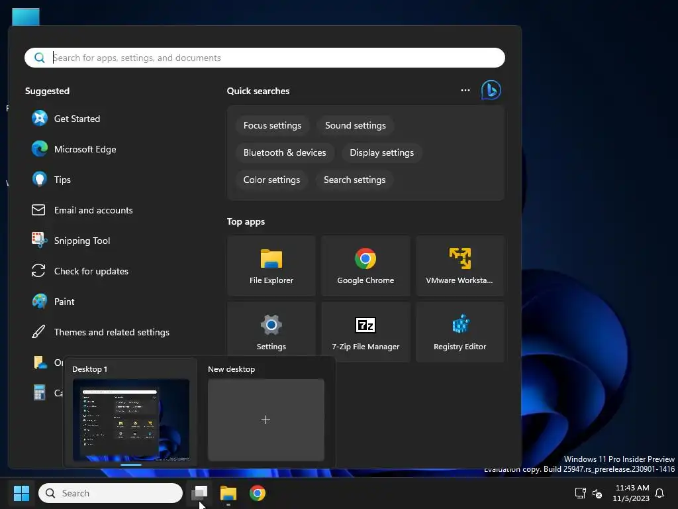Switch to the Desktop 1 thumbnail

click(131, 420)
